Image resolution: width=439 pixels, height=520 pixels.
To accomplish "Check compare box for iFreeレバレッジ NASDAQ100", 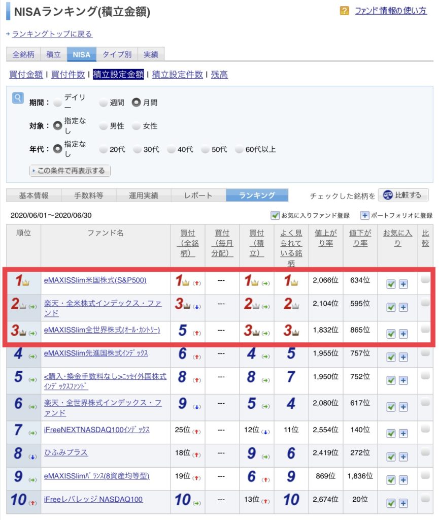I will [x=425, y=499].
